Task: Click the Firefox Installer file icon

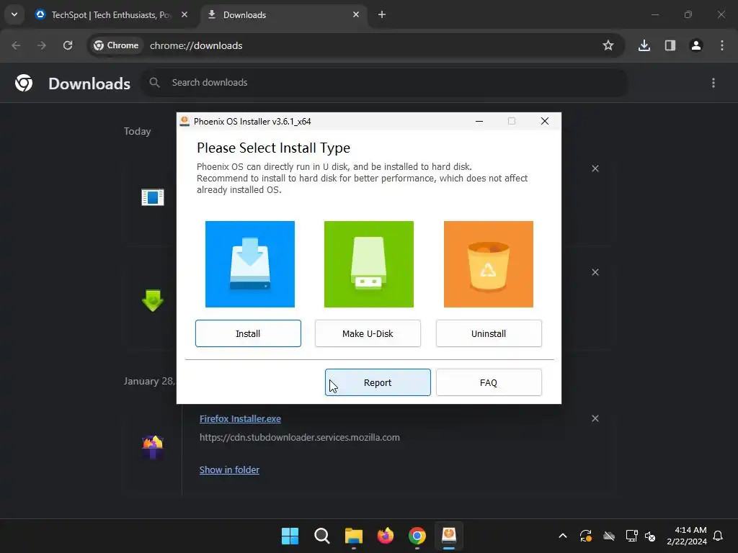Action: coord(153,446)
